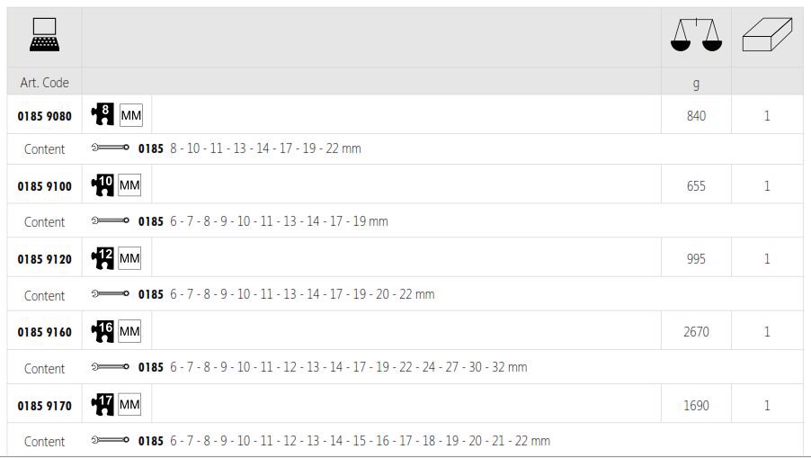Screen dimensions: 811x458
Task: Click the packaging box icon
Action: pos(766,35)
